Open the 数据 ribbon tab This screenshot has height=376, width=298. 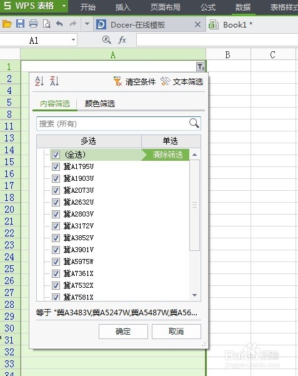(243, 7)
